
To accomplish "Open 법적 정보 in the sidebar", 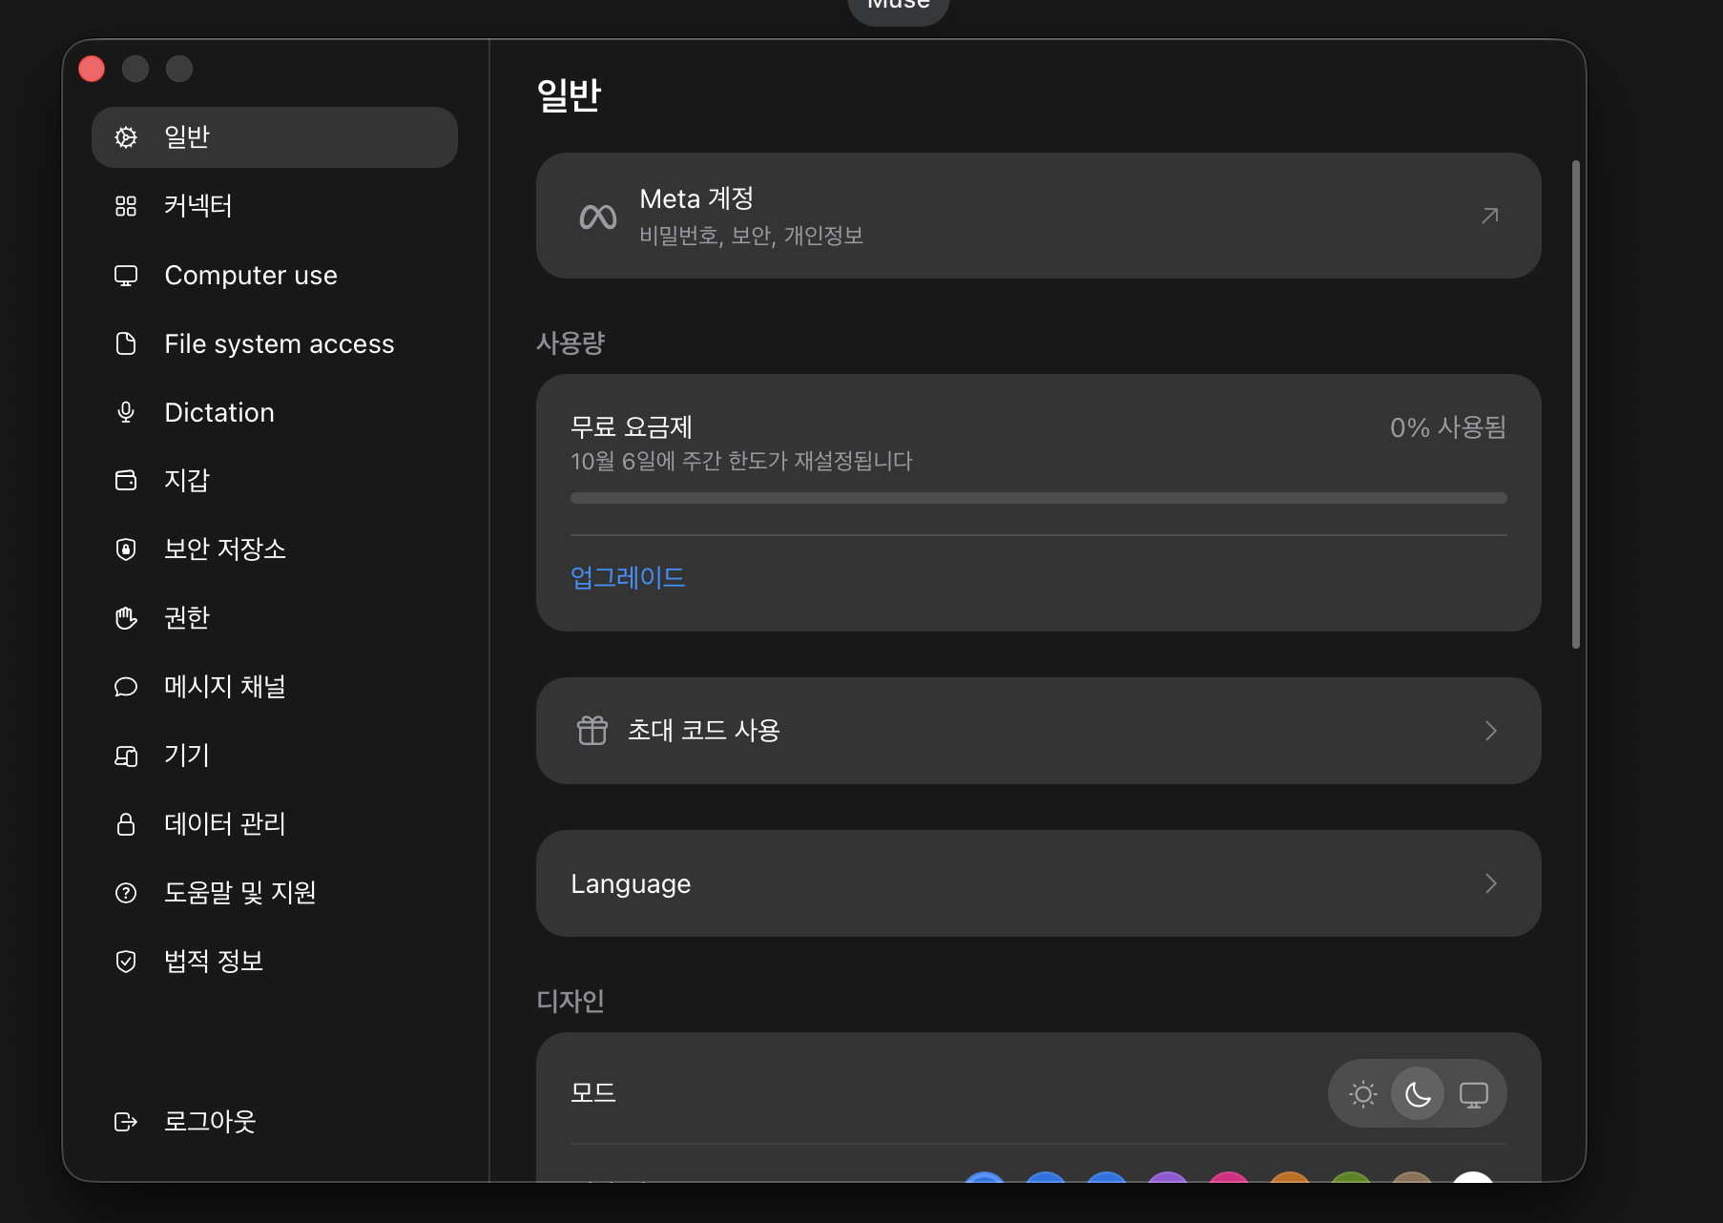I will [x=275, y=962].
